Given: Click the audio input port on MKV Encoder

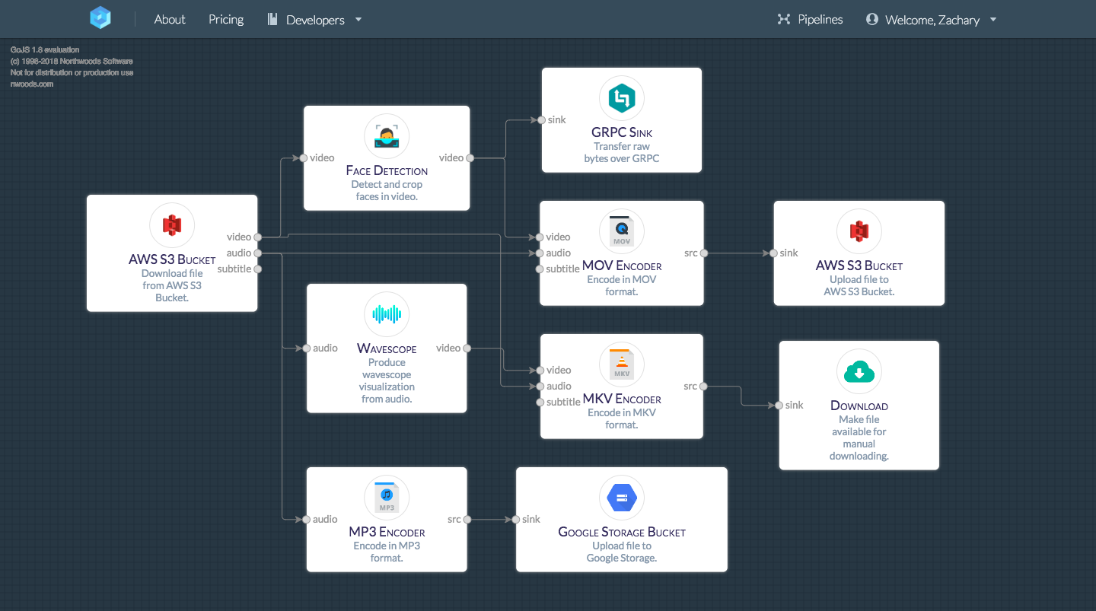Looking at the screenshot, I should point(540,386).
